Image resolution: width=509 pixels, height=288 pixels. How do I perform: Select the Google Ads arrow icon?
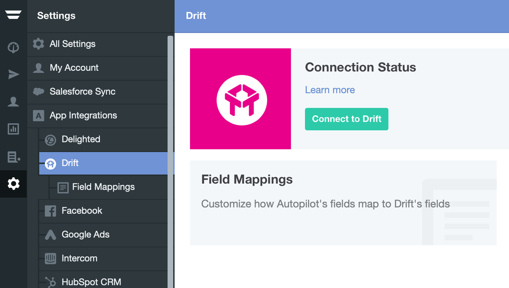pos(50,235)
